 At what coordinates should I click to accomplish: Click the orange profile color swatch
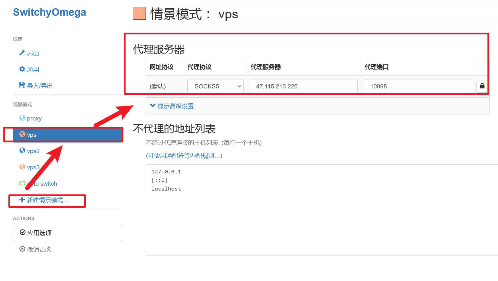click(140, 13)
